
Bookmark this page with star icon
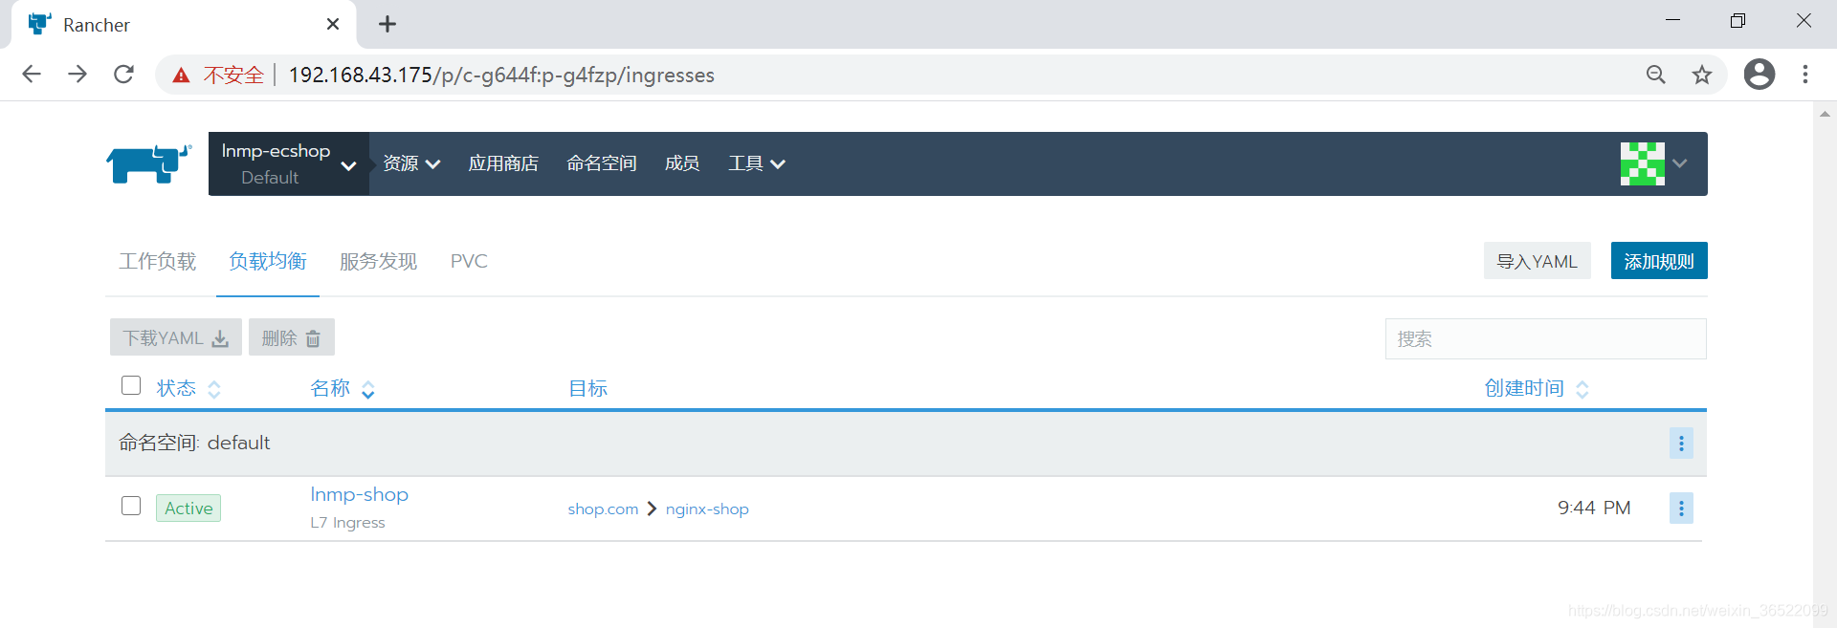(1701, 75)
